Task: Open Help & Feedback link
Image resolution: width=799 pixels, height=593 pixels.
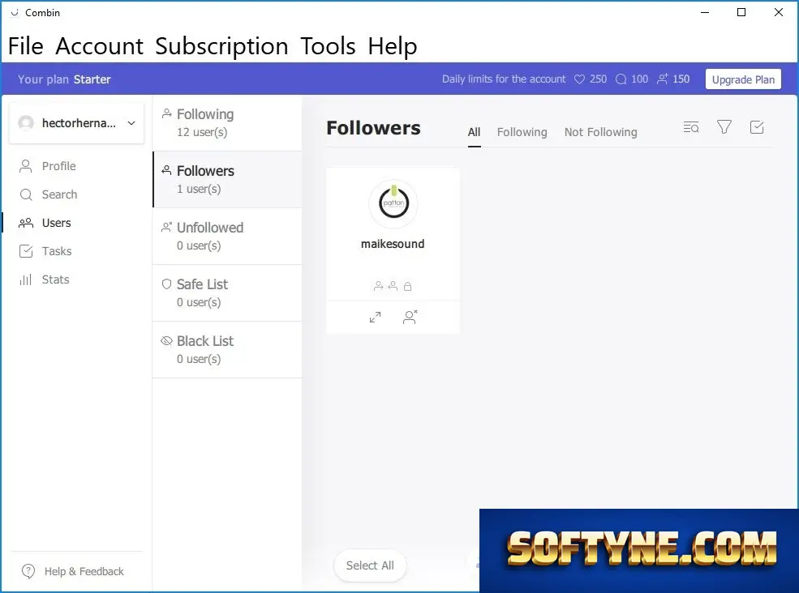Action: tap(73, 572)
